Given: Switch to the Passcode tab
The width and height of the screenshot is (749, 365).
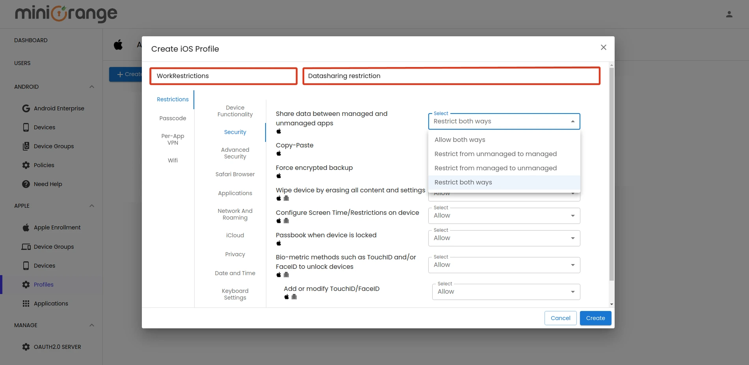Looking at the screenshot, I should pos(173,118).
